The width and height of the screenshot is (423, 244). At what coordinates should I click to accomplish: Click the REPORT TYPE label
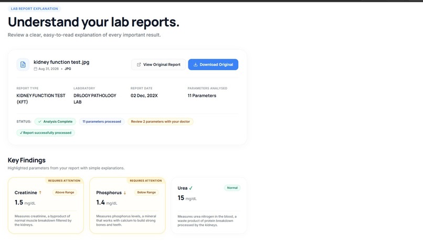(27, 88)
